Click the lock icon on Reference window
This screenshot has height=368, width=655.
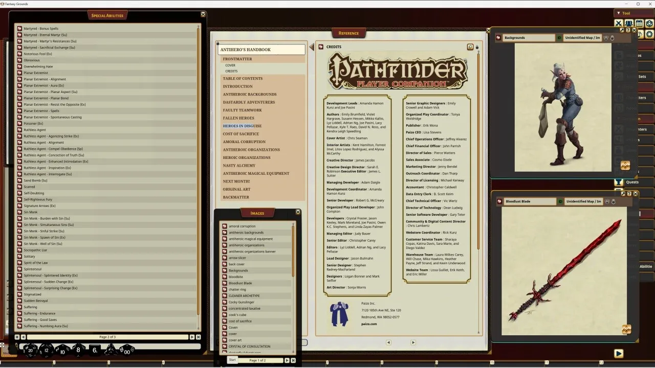tap(477, 47)
